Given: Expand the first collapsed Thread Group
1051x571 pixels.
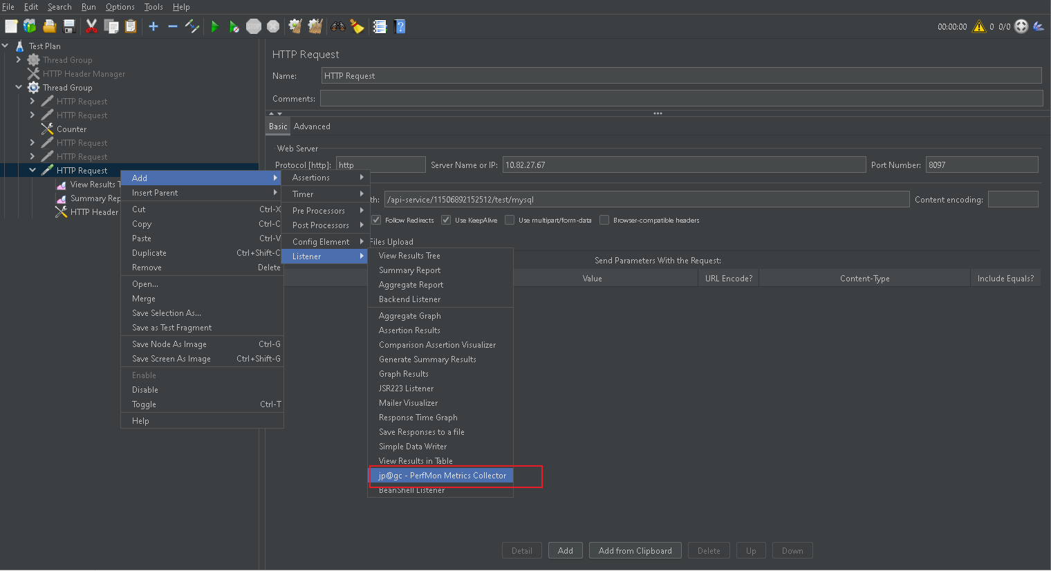Looking at the screenshot, I should click(x=19, y=59).
